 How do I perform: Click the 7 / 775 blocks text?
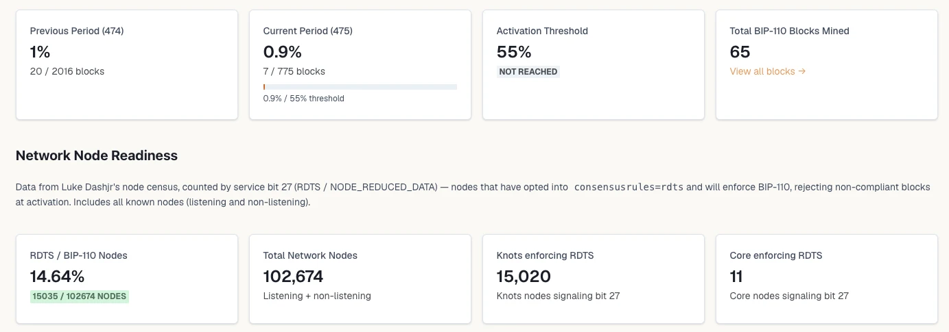tap(294, 71)
